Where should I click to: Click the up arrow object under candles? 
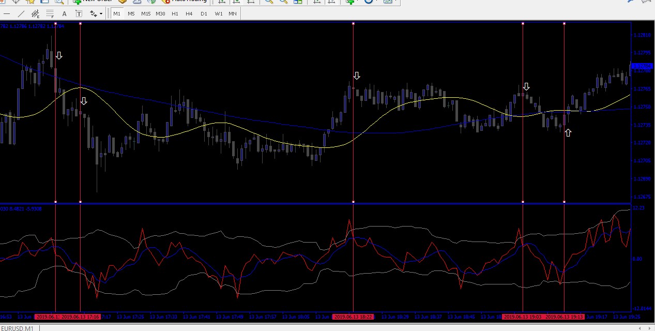point(568,133)
